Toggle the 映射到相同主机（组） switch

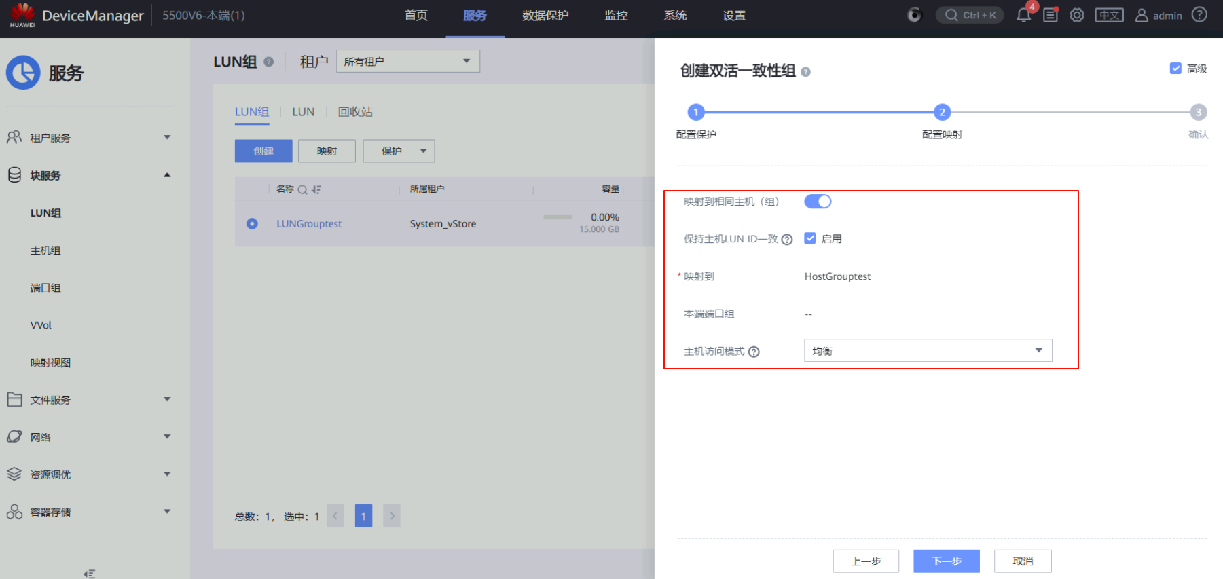coord(818,202)
